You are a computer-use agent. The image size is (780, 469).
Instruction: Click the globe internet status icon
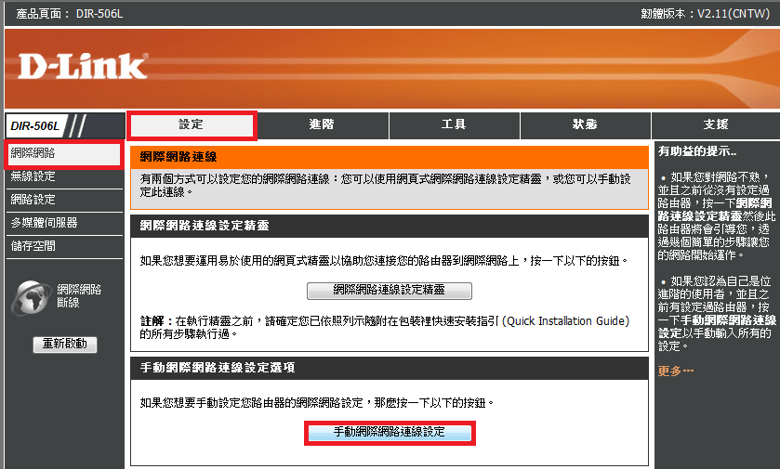click(31, 297)
